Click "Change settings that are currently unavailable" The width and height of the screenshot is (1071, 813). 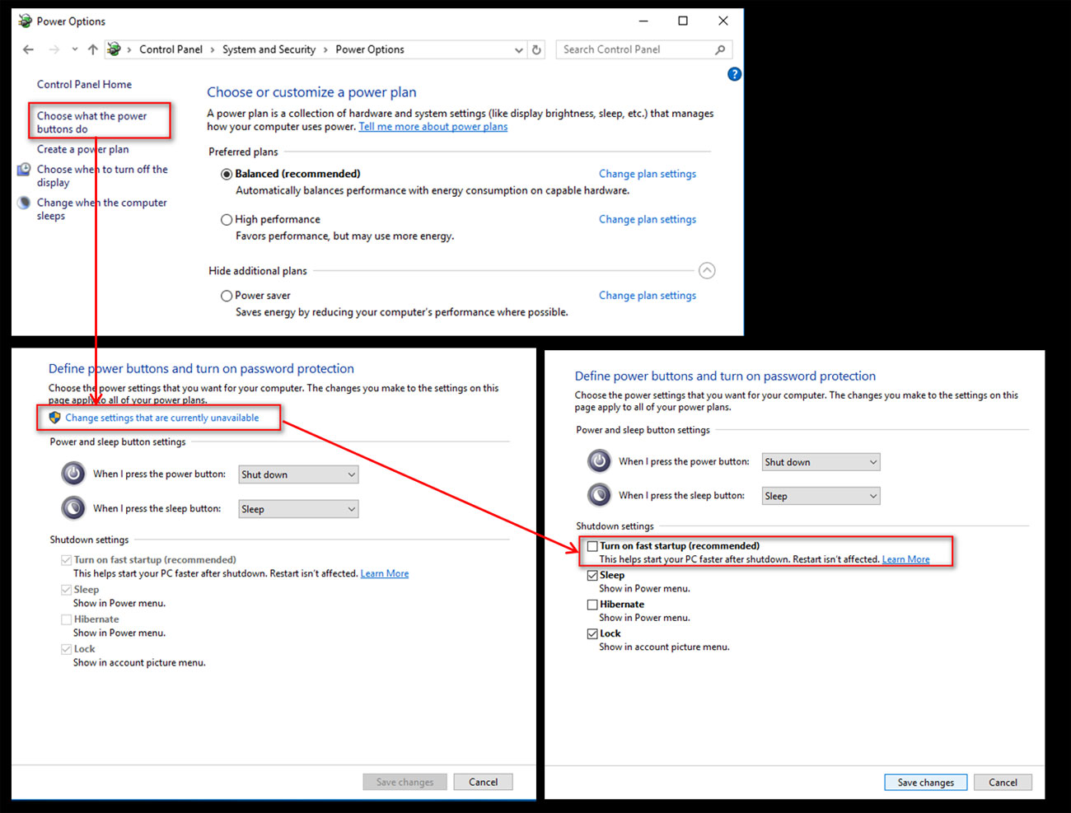click(162, 418)
